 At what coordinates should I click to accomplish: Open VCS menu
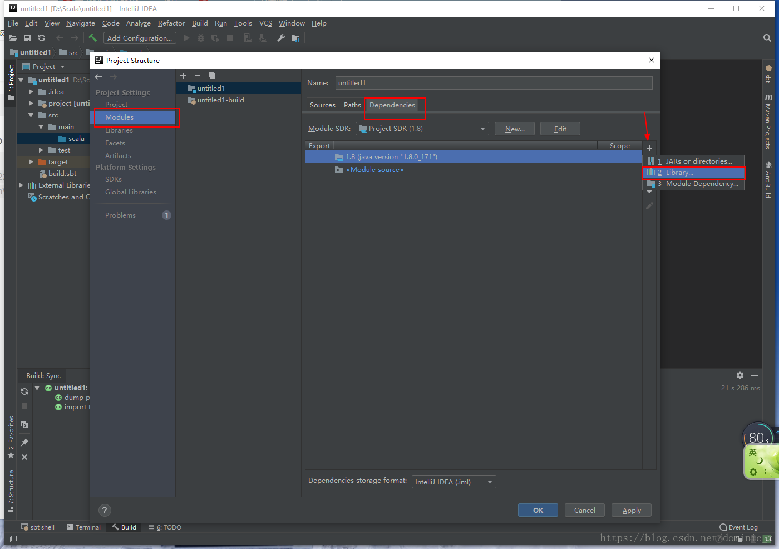(x=266, y=23)
